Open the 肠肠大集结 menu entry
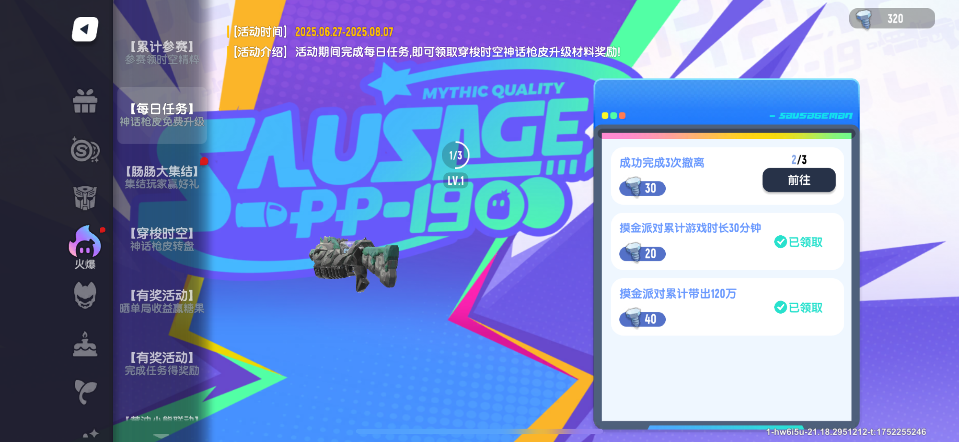 point(162,177)
